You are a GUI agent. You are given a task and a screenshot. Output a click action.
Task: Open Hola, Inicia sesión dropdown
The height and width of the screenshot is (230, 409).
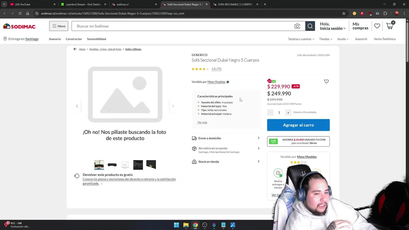click(333, 26)
